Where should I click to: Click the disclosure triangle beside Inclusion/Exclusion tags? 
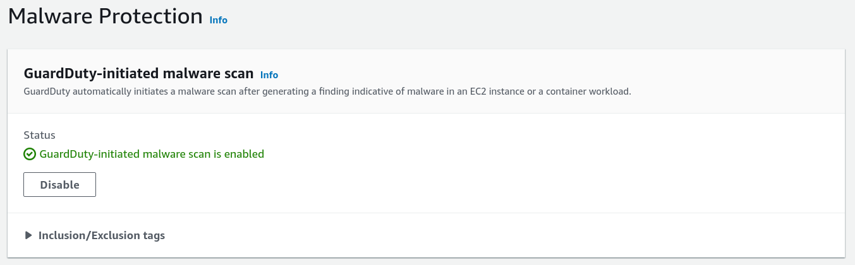pos(28,235)
